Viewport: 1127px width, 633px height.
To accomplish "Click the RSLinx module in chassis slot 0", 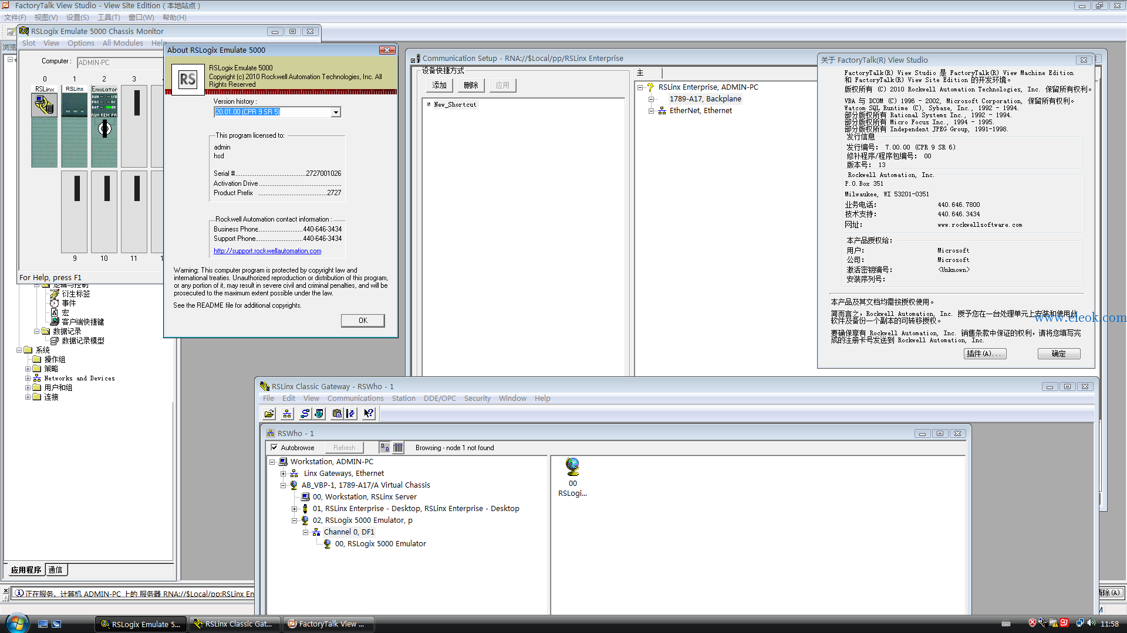I will (x=44, y=126).
